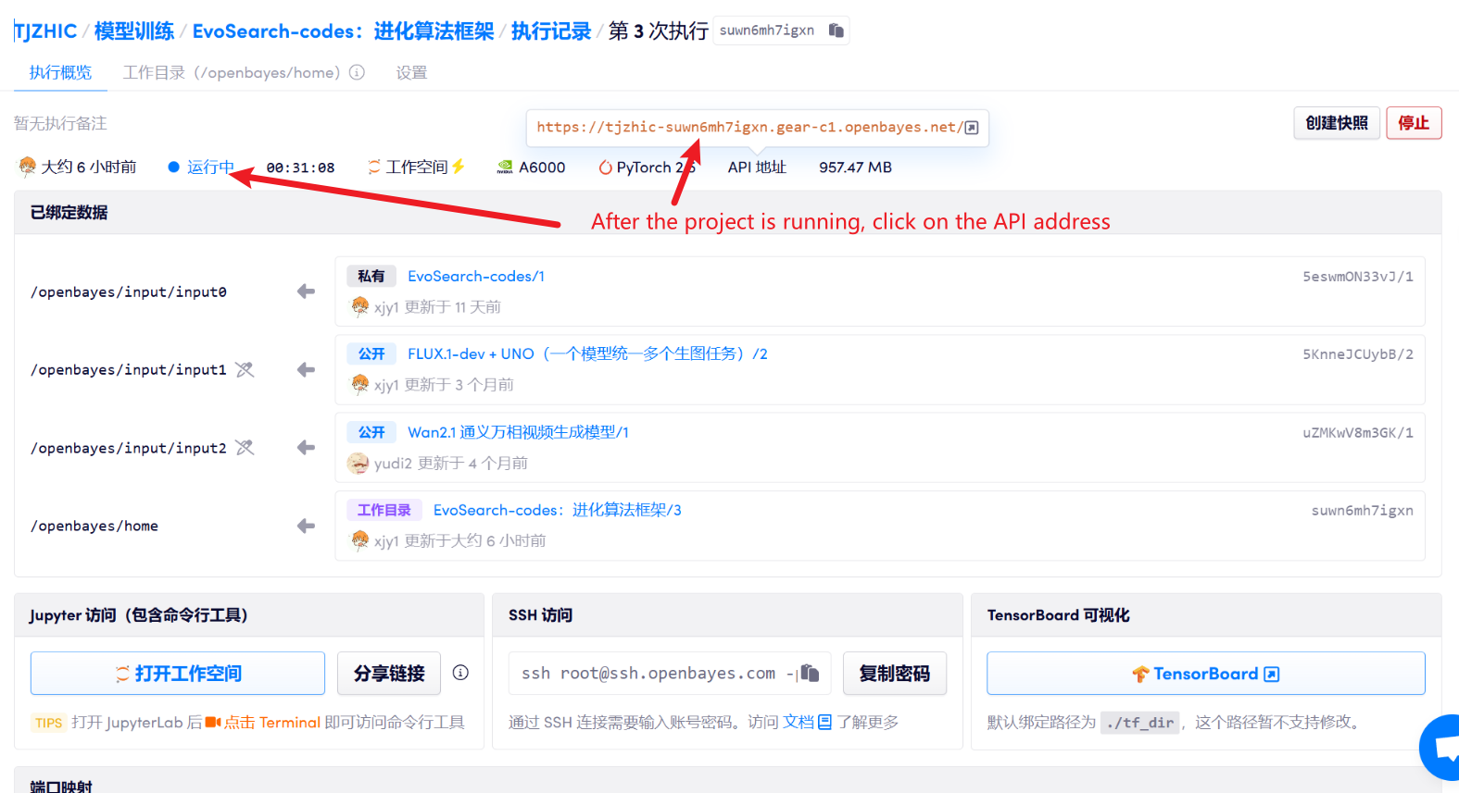Click the info icon next to share link

[460, 673]
